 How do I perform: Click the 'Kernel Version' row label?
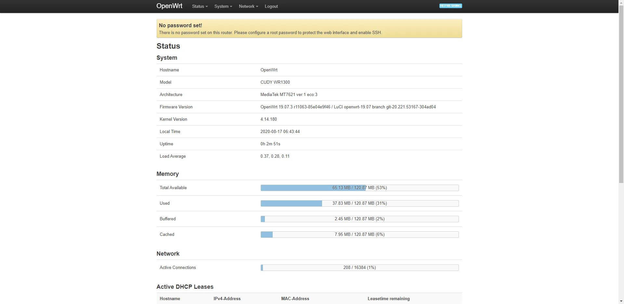click(x=173, y=119)
